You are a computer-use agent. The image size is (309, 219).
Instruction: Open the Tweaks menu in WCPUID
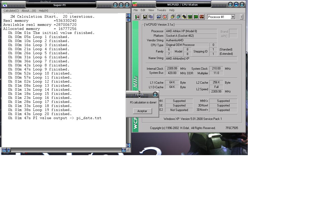click(161, 10)
